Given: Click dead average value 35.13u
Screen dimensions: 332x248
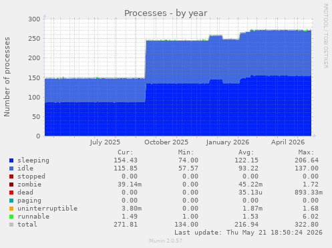Looking at the screenshot, I should (251, 193).
